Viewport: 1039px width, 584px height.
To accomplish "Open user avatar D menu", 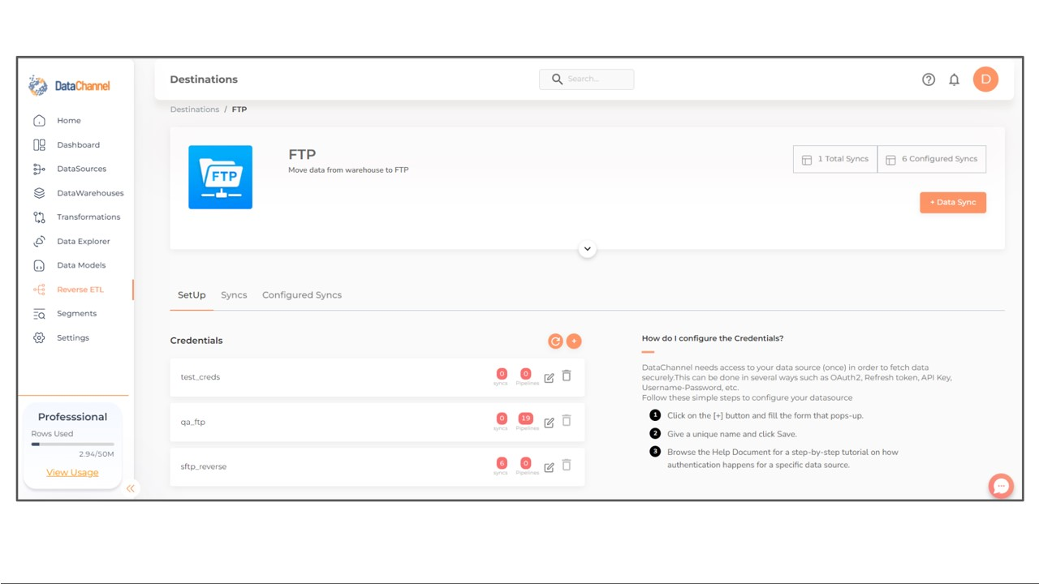I will point(985,79).
